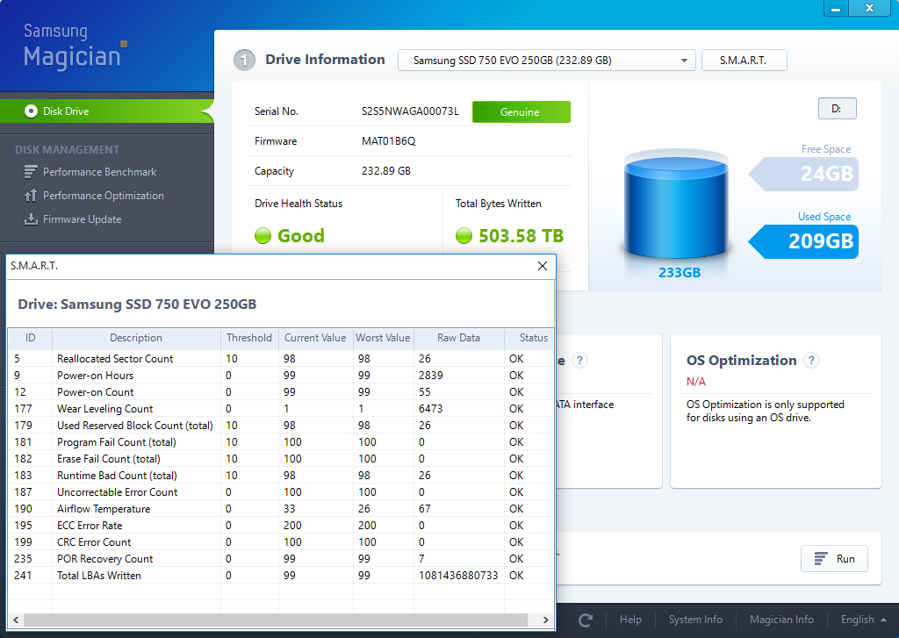Image resolution: width=899 pixels, height=638 pixels.
Task: Sort by the Worst Value column header
Action: (x=383, y=338)
